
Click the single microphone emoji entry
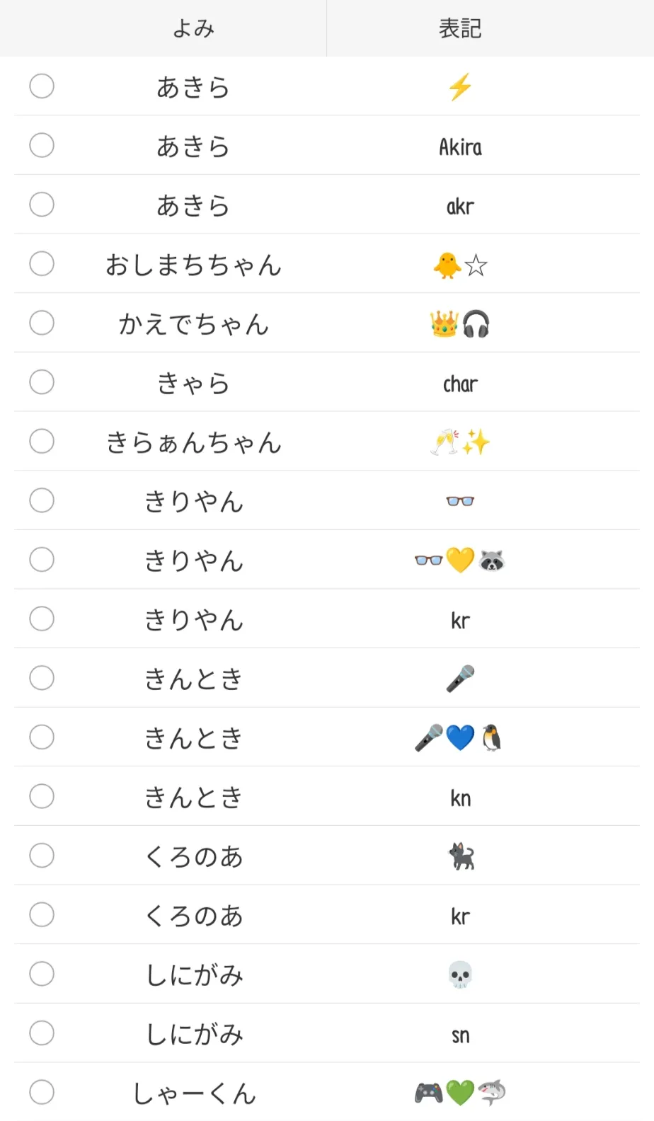(460, 679)
